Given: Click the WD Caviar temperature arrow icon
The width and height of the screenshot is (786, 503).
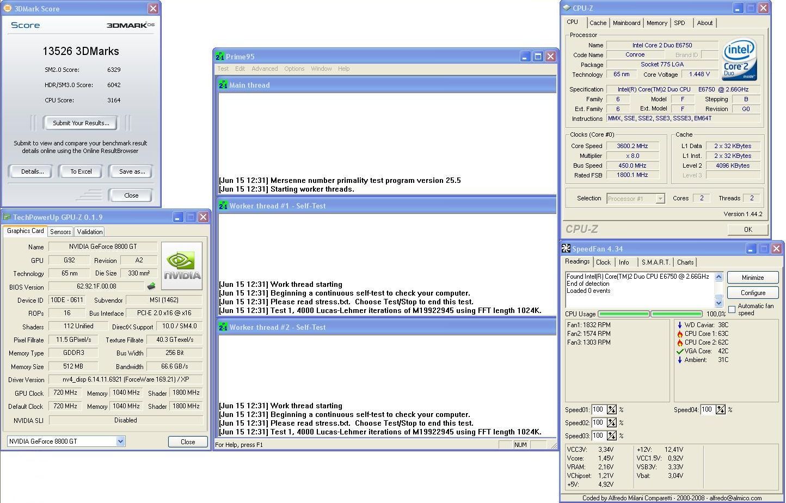Looking at the screenshot, I should pos(680,325).
